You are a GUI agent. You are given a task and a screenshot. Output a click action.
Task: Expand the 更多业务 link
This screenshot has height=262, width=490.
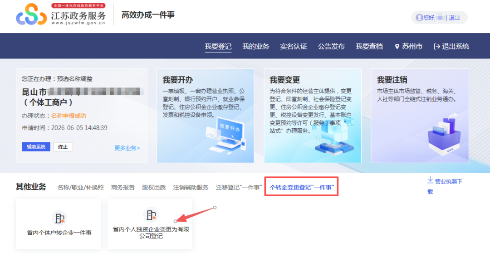tap(127, 148)
